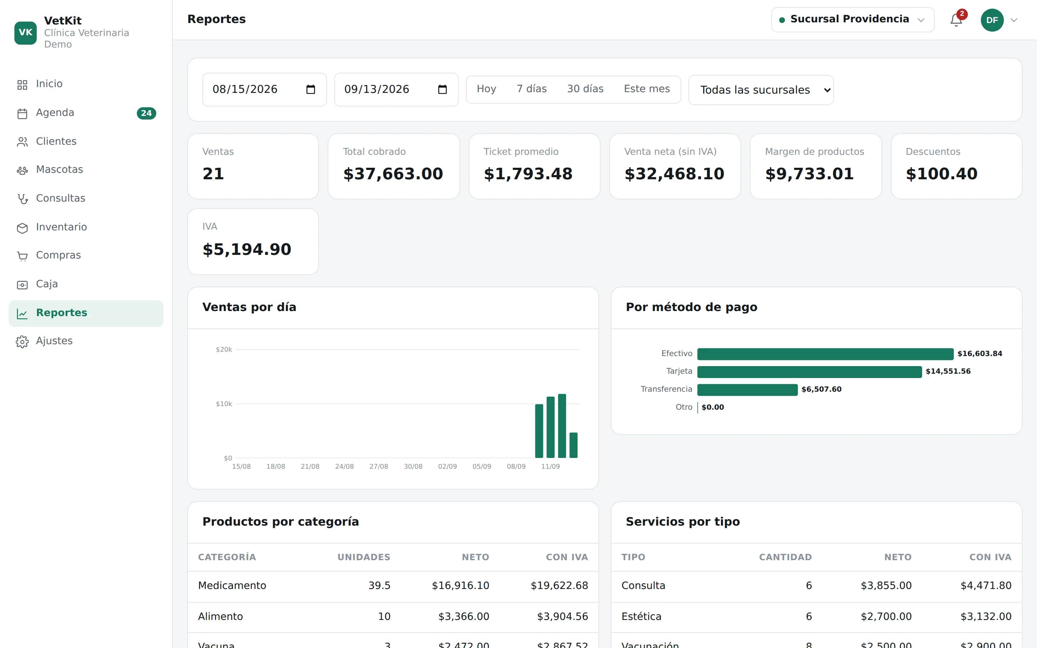This screenshot has height=648, width=1037.
Task: Click the Ajustes gear icon
Action: tap(22, 342)
